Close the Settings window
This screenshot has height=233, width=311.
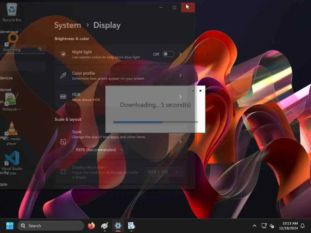point(188,8)
